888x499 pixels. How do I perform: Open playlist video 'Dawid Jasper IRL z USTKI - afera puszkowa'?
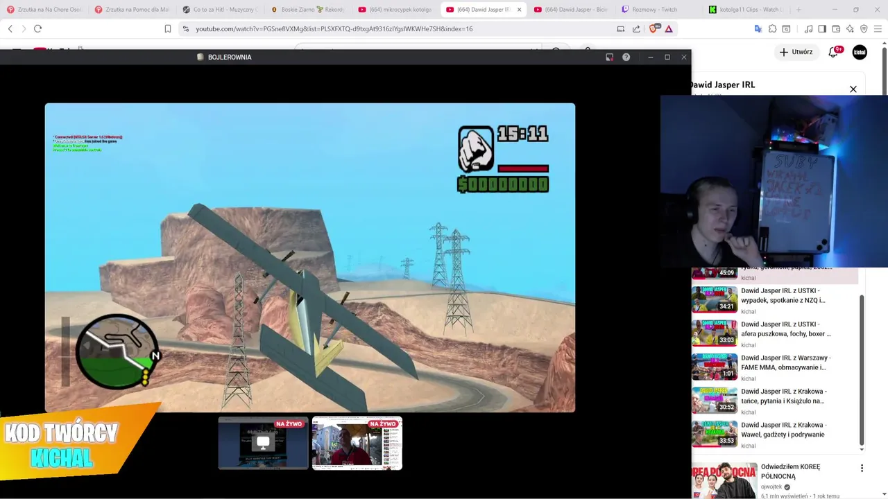[x=786, y=329]
